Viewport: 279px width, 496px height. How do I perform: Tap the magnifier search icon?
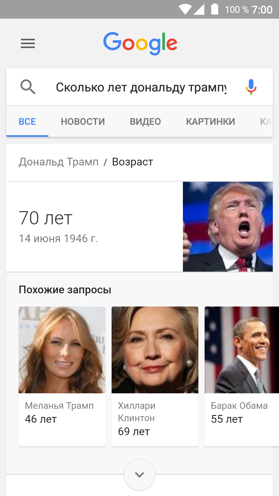coord(28,87)
